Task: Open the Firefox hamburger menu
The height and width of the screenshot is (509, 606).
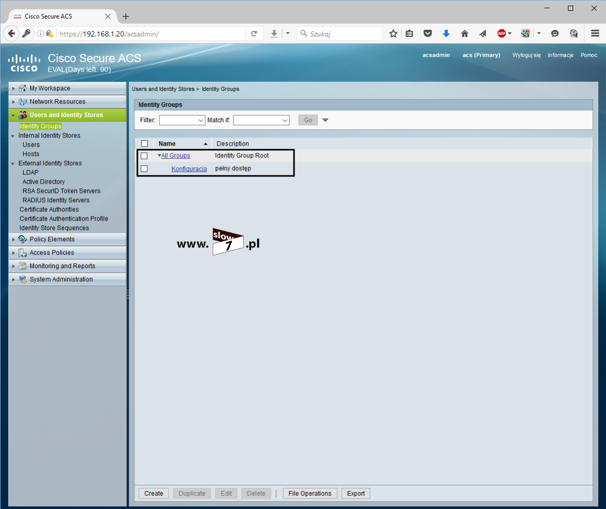Action: click(x=595, y=34)
